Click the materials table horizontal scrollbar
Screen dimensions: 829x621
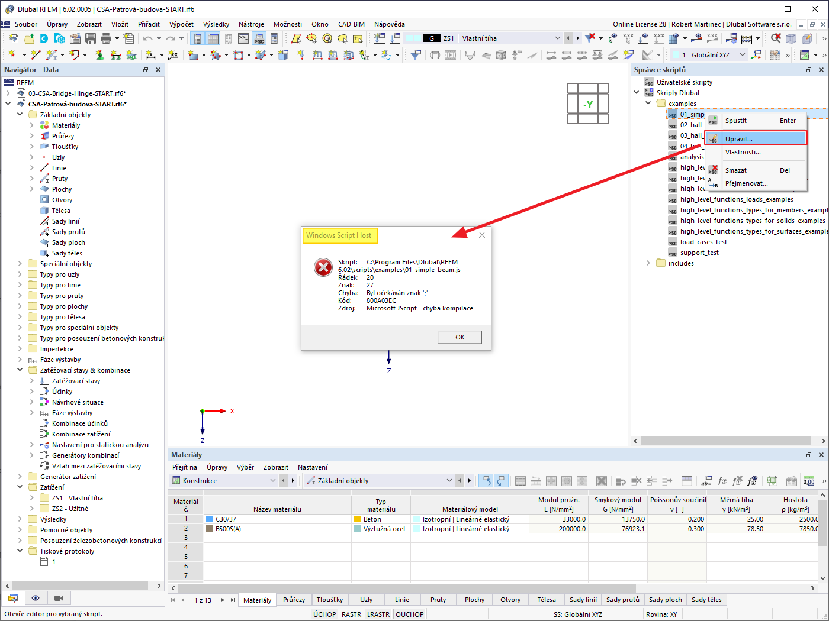click(406, 588)
